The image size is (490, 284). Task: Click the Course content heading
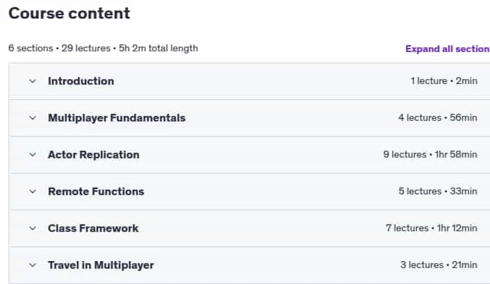(69, 13)
